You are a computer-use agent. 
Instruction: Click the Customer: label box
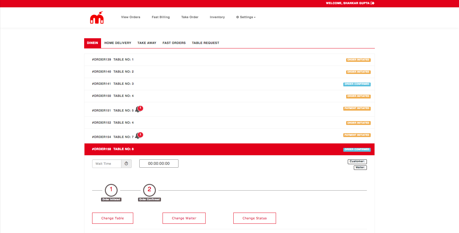coord(357,162)
